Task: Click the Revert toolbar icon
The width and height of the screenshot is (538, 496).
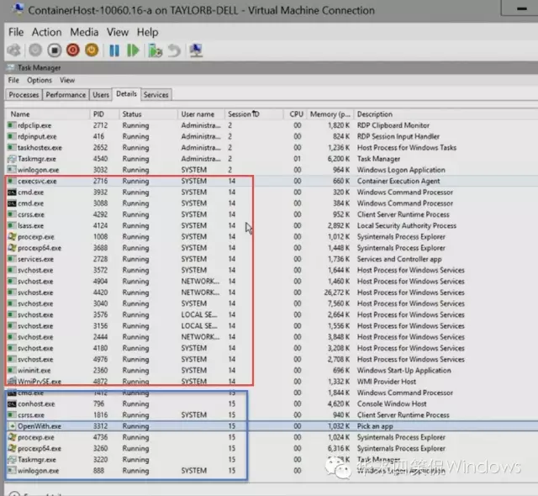Action: [174, 50]
